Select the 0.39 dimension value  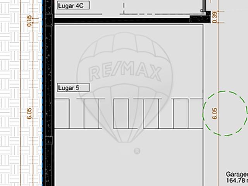click(214, 17)
